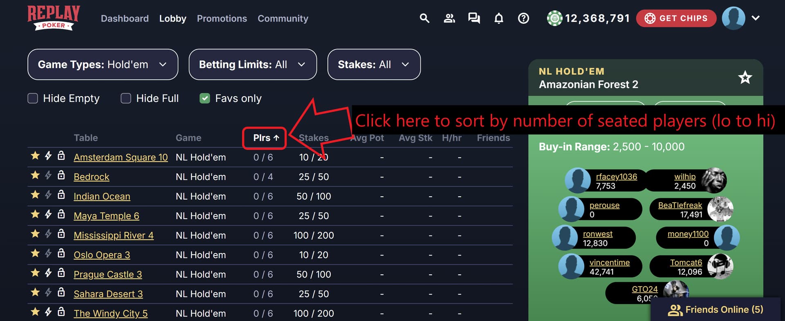Expand the Betting Limits dropdown

(x=253, y=65)
